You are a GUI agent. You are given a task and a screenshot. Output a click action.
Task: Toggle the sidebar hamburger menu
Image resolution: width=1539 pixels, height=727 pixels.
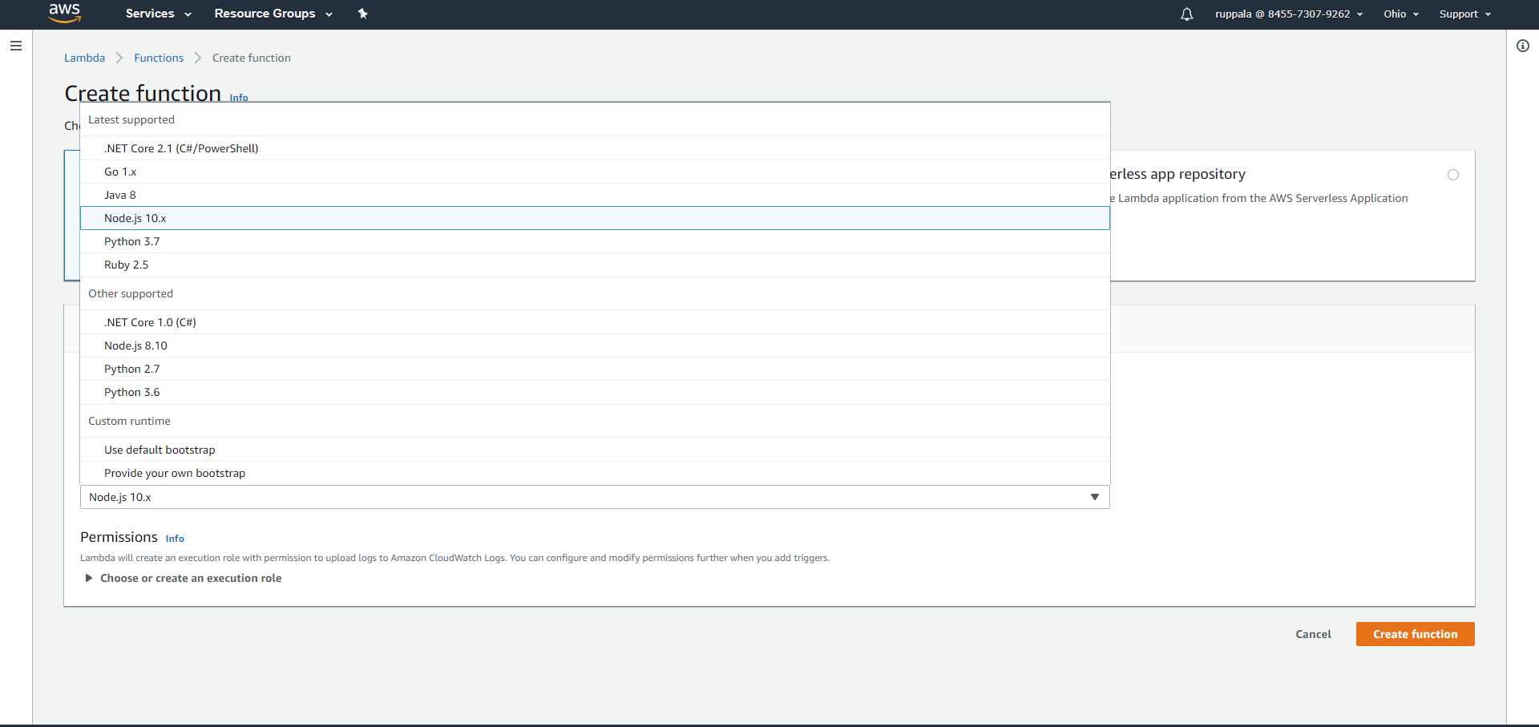point(16,46)
